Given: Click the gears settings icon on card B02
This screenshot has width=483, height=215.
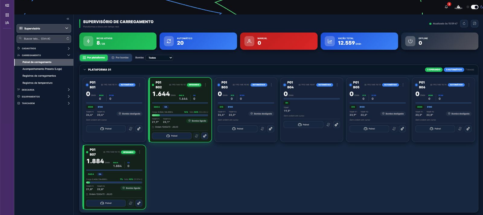Looking at the screenshot, I should click(x=205, y=136).
